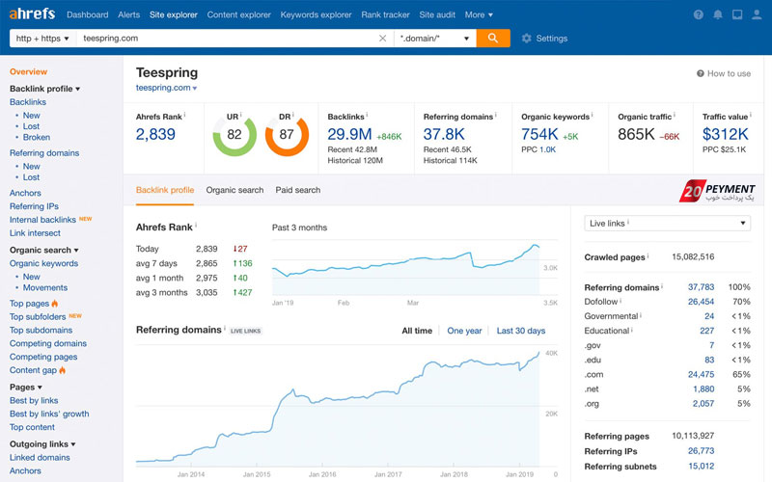Clear the teespring.com search field
Image resolution: width=772 pixels, height=482 pixels.
(x=382, y=39)
